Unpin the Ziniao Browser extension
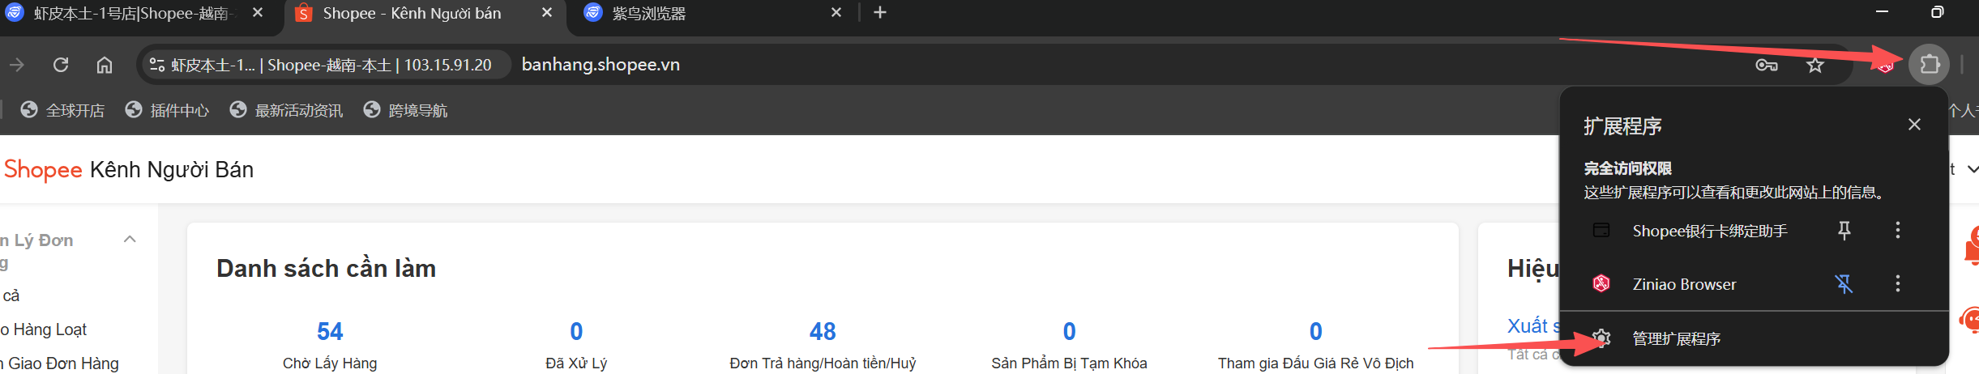Screen dimensions: 1979x374 [1844, 284]
